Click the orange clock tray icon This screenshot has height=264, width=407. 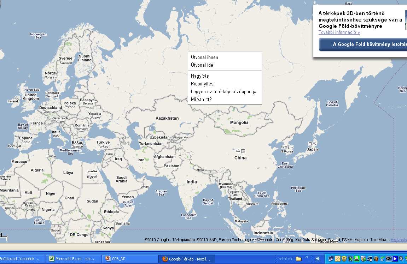337,259
